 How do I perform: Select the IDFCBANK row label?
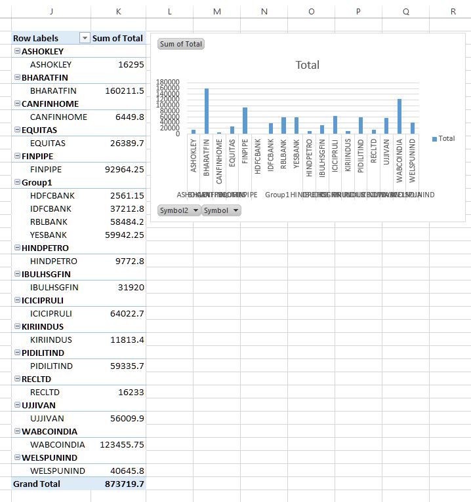tap(51, 209)
